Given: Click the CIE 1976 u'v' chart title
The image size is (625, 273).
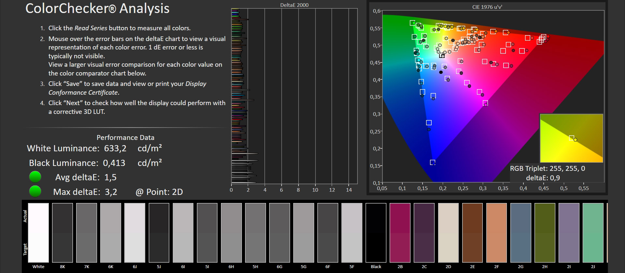Looking at the screenshot, I should pos(487,7).
